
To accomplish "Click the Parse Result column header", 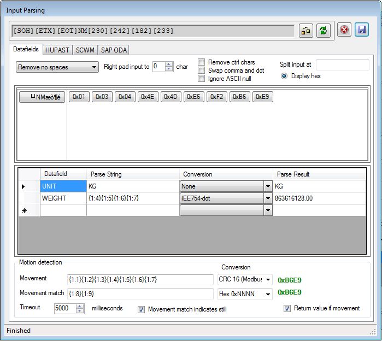I will (319, 174).
